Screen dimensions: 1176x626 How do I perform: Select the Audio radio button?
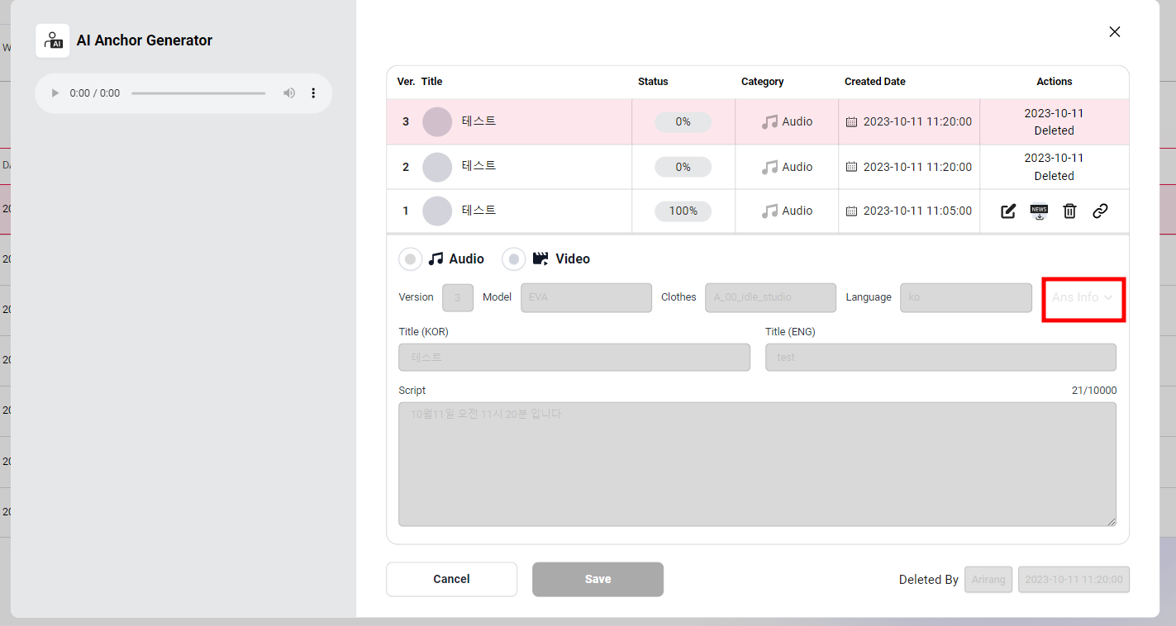(411, 259)
